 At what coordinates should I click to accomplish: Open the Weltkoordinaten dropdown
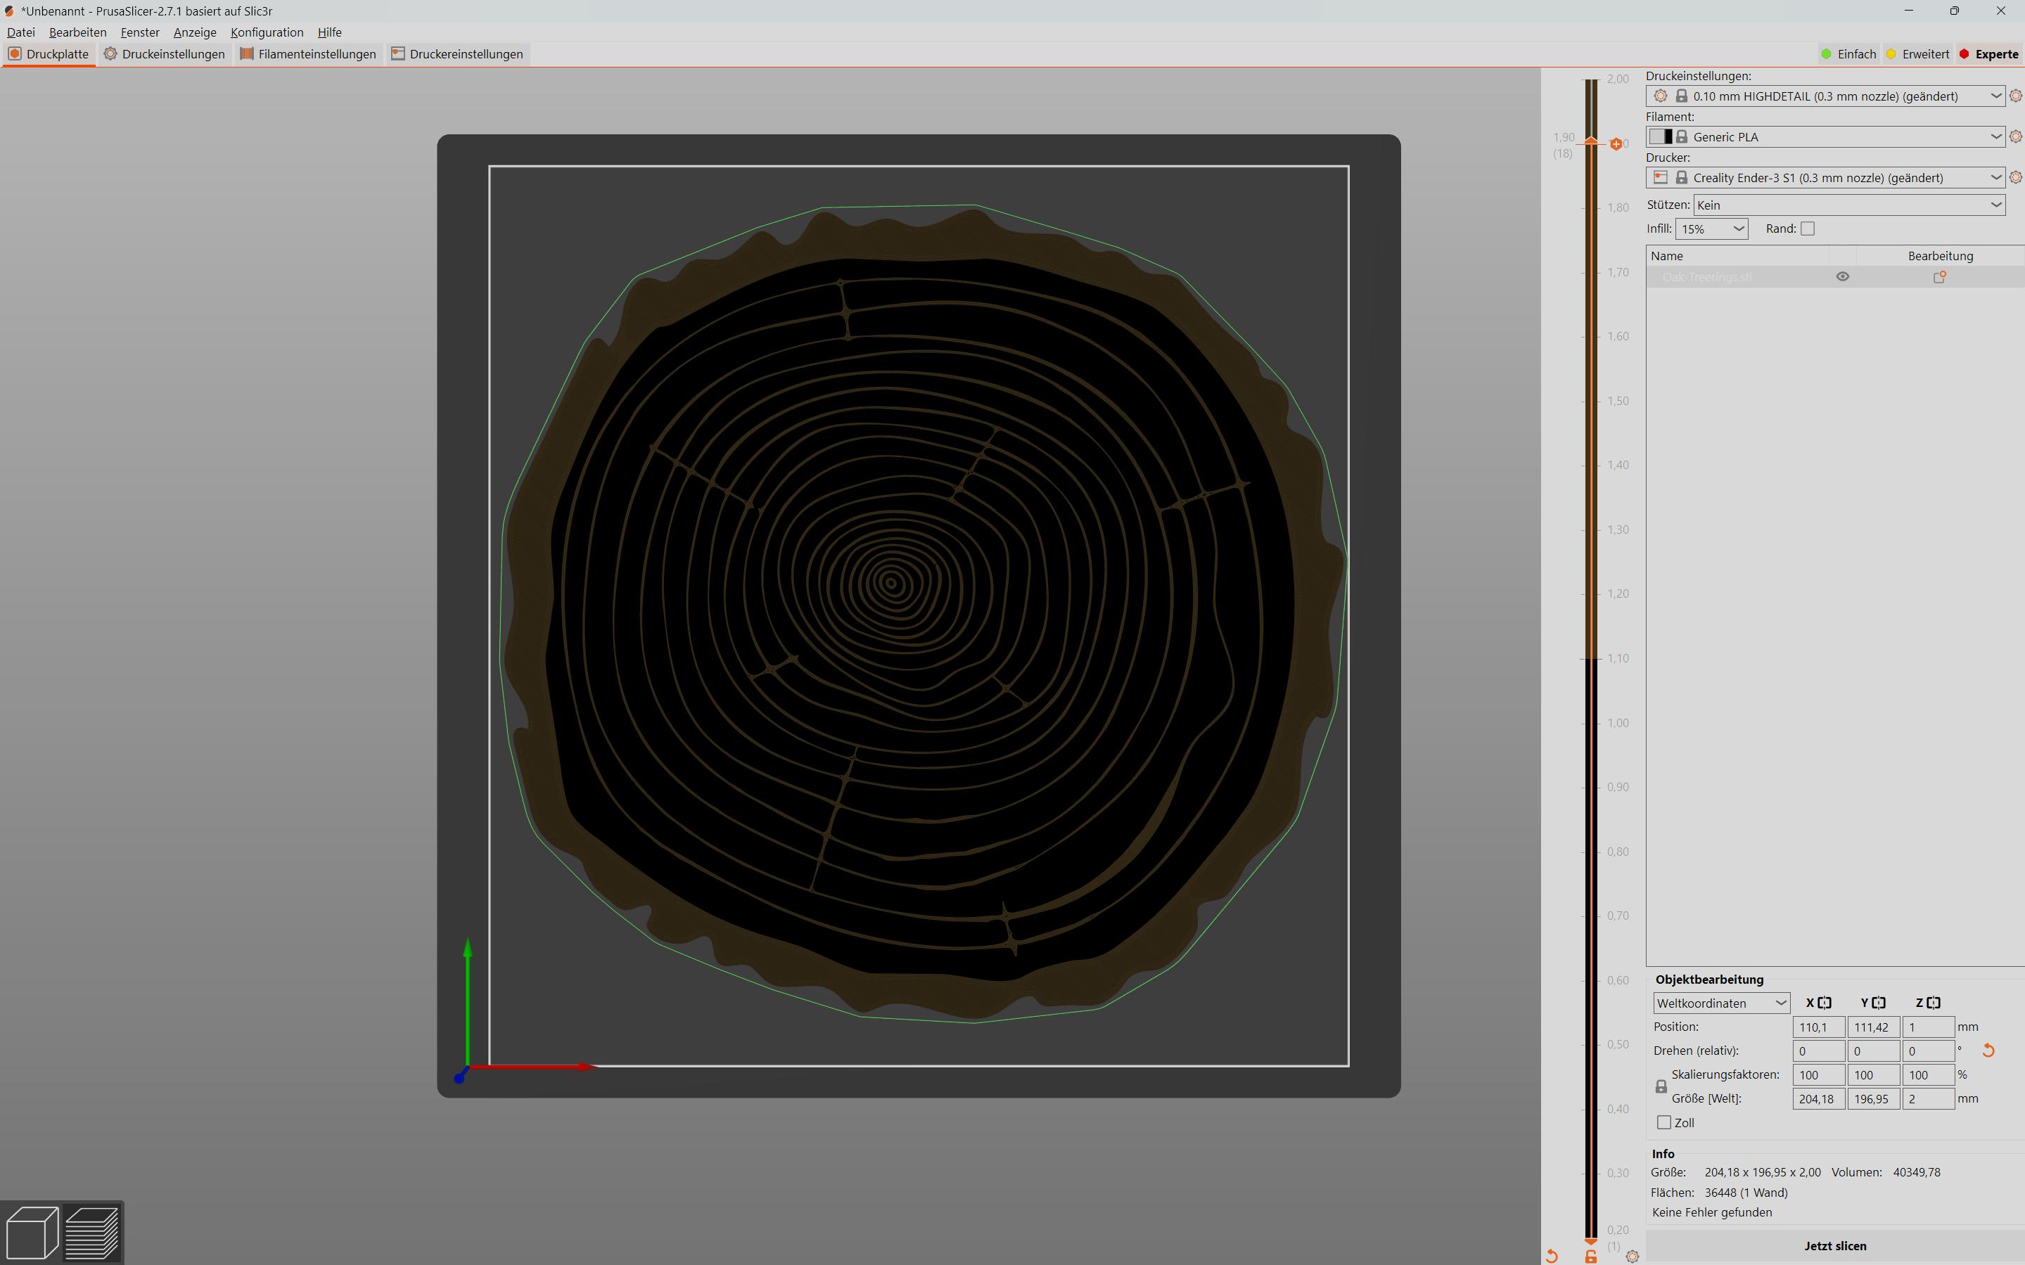click(x=1721, y=1003)
